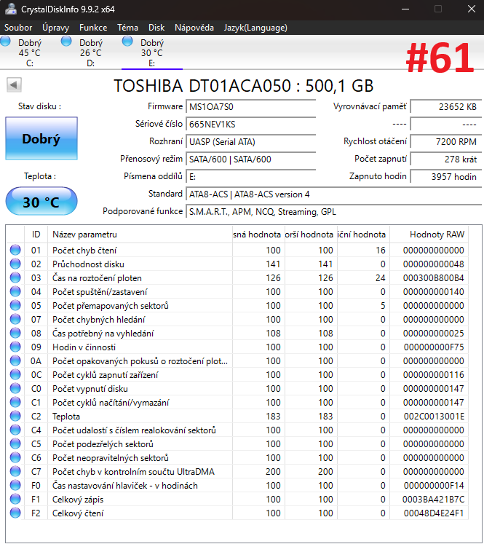Click status orb of row F0 nastavování hlaviček
The image size is (484, 544).
pos(15,485)
